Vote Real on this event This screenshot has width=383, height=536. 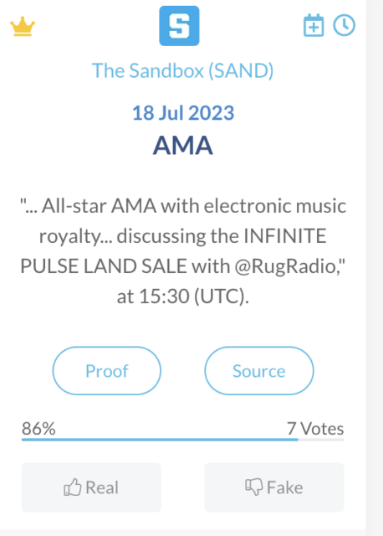(x=91, y=487)
